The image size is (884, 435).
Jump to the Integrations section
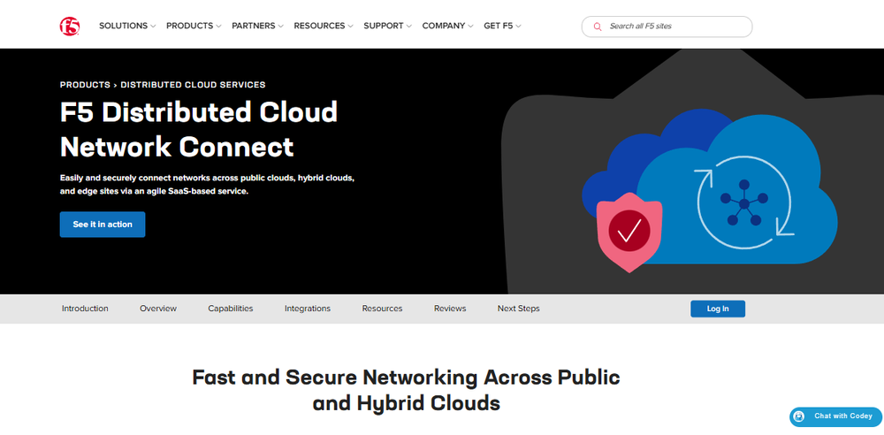(308, 309)
